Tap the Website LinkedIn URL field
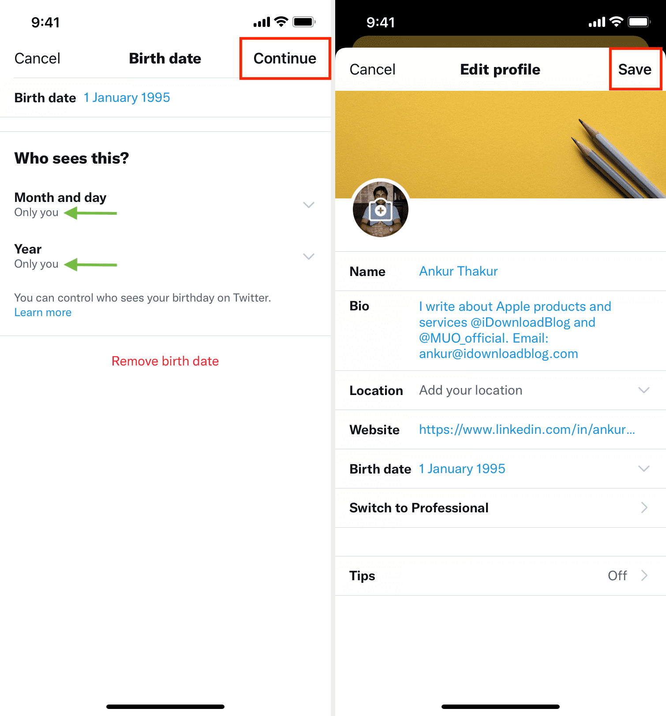The height and width of the screenshot is (716, 666). coord(527,429)
